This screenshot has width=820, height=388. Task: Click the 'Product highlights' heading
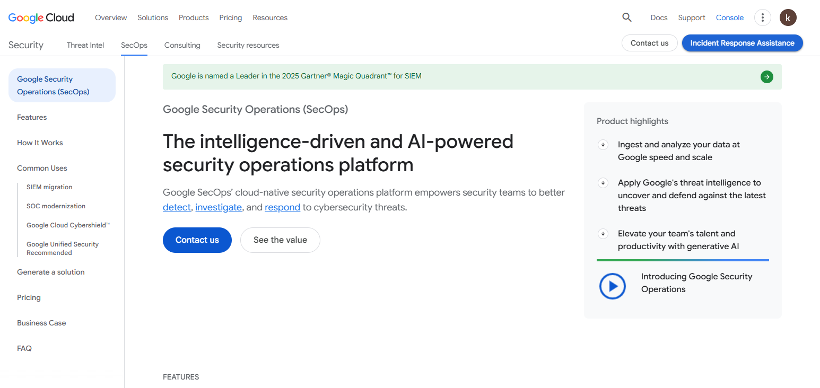(632, 121)
